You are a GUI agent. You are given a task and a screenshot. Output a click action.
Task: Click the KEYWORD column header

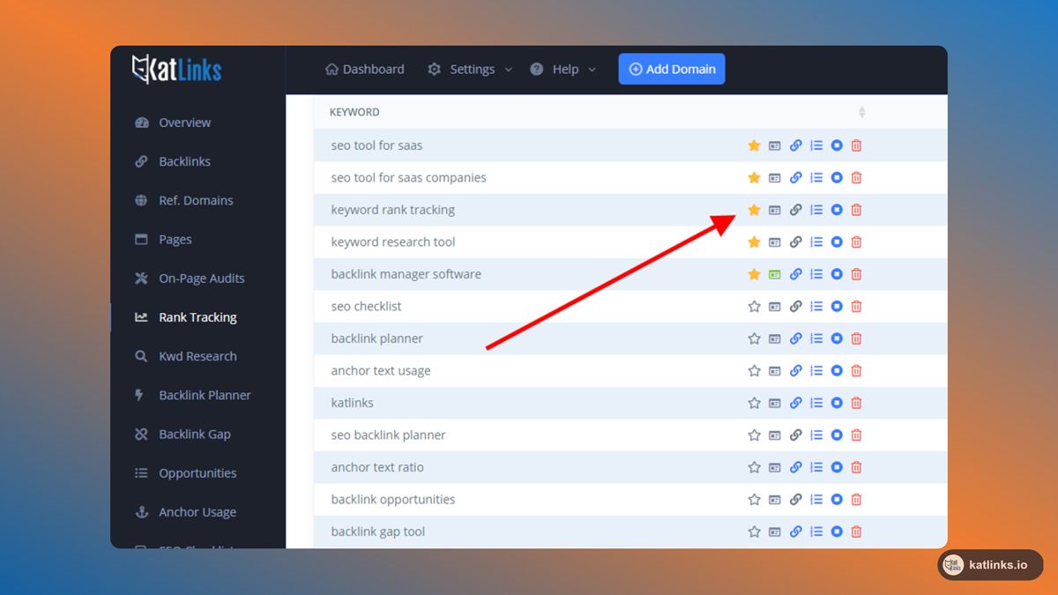[354, 112]
